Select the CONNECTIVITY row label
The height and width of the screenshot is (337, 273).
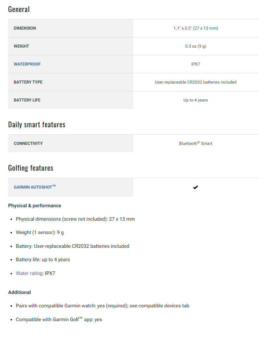[x=28, y=143]
